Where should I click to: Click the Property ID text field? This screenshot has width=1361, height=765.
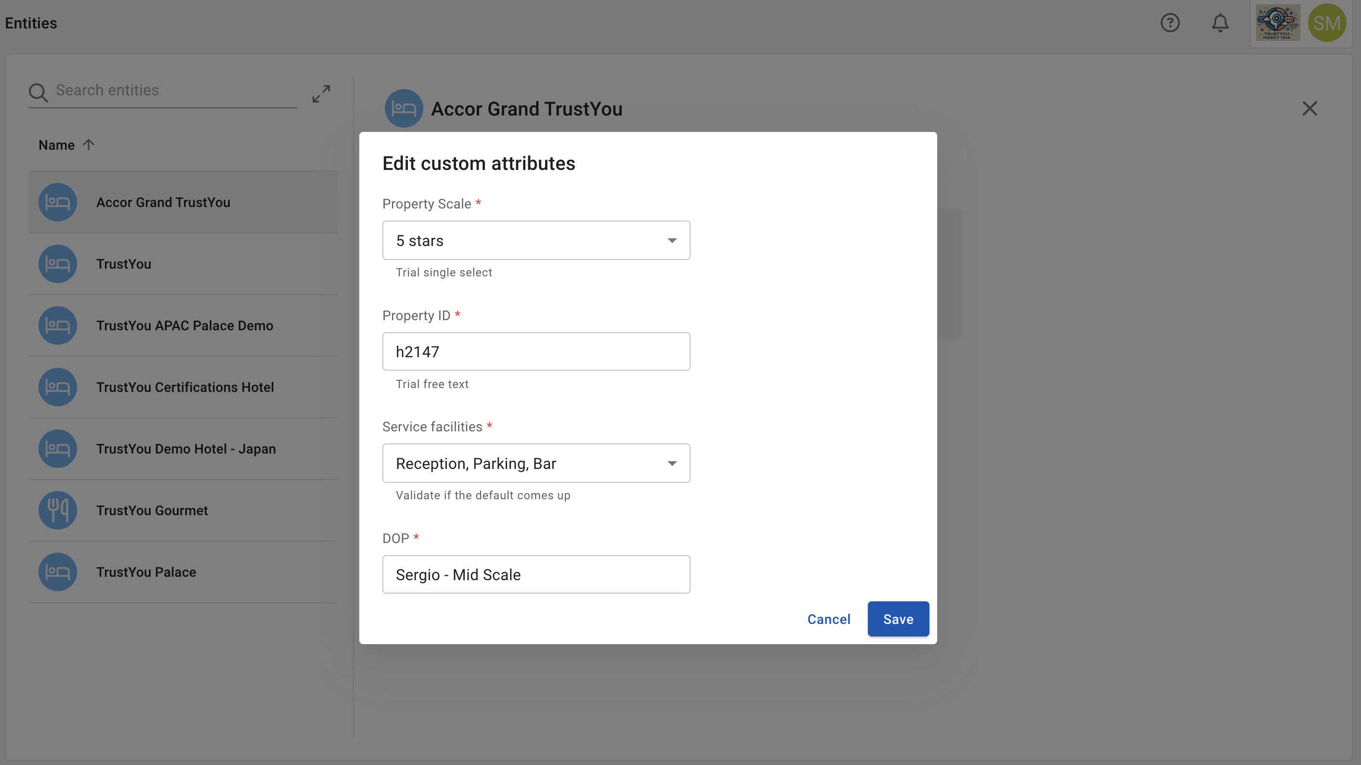(x=536, y=352)
